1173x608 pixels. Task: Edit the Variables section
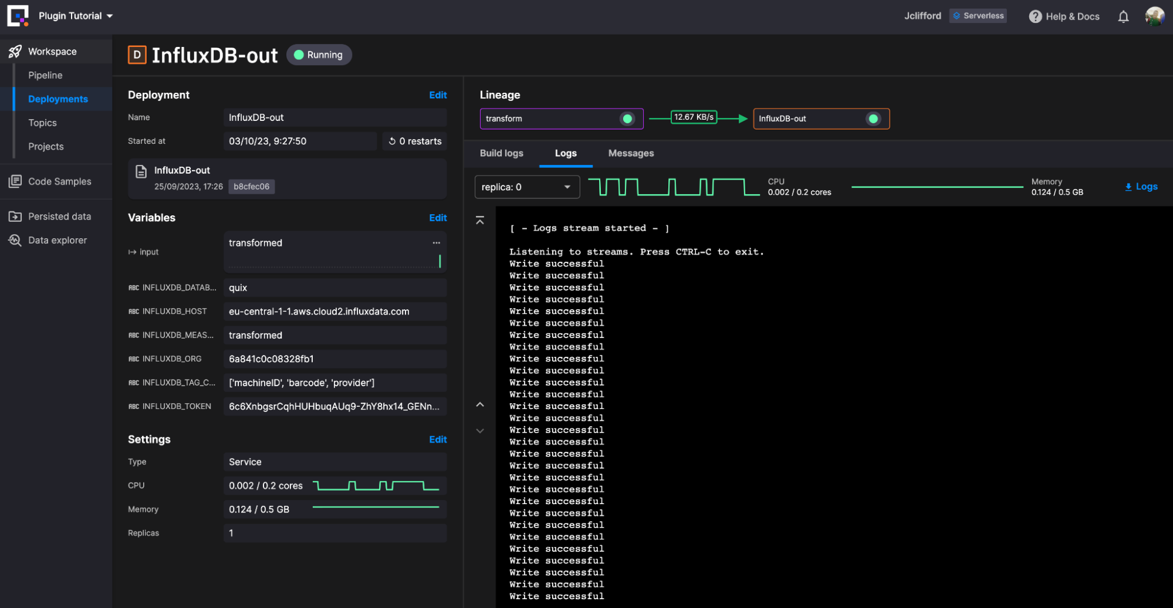438,218
